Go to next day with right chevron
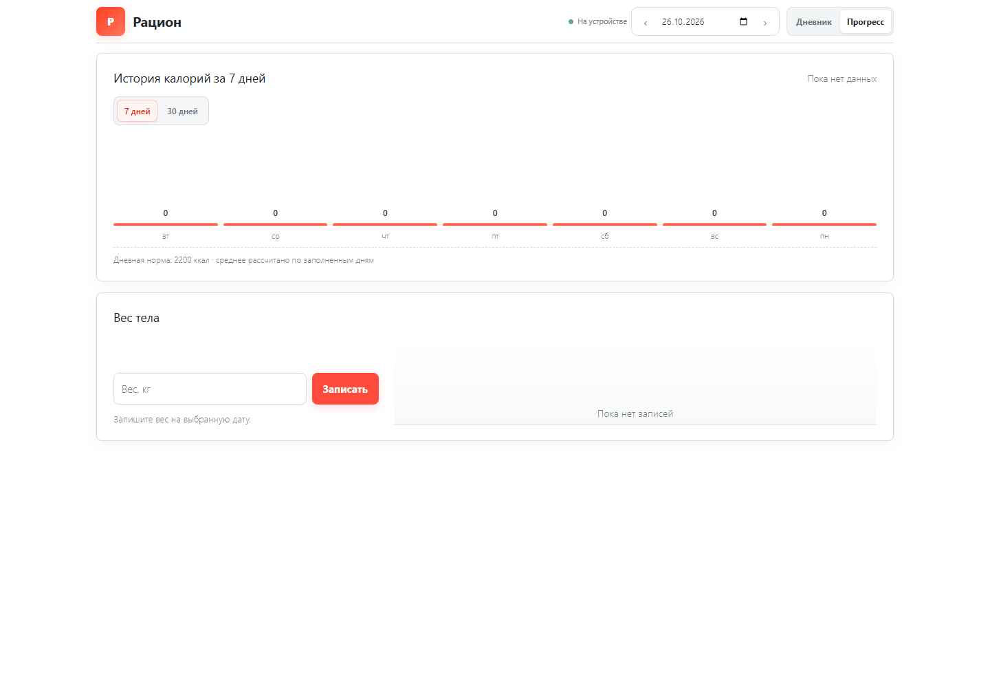Image resolution: width=990 pixels, height=688 pixels. (x=765, y=22)
